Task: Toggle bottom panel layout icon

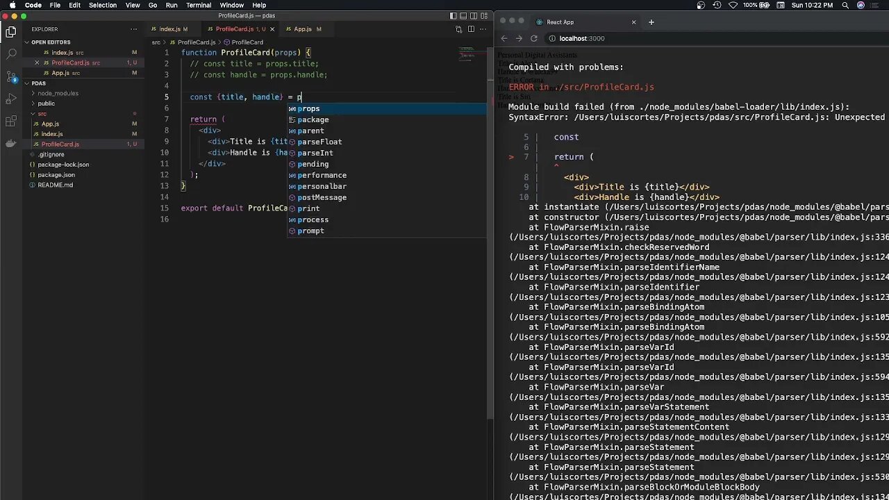Action: (463, 15)
